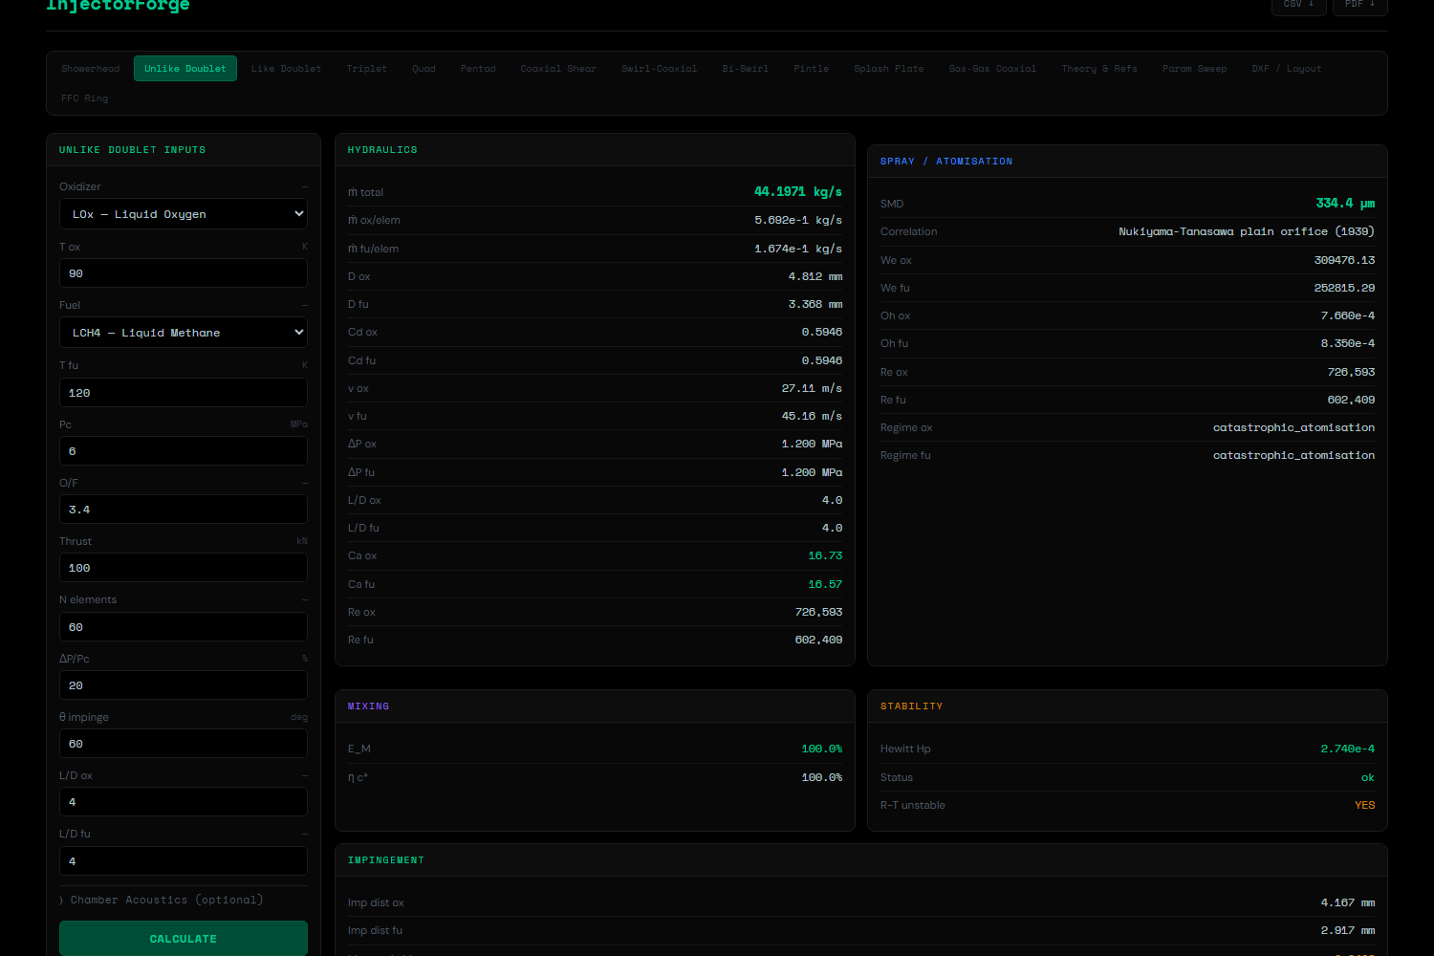Switch to the Param Sweep tab
The height and width of the screenshot is (956, 1434).
click(1195, 69)
